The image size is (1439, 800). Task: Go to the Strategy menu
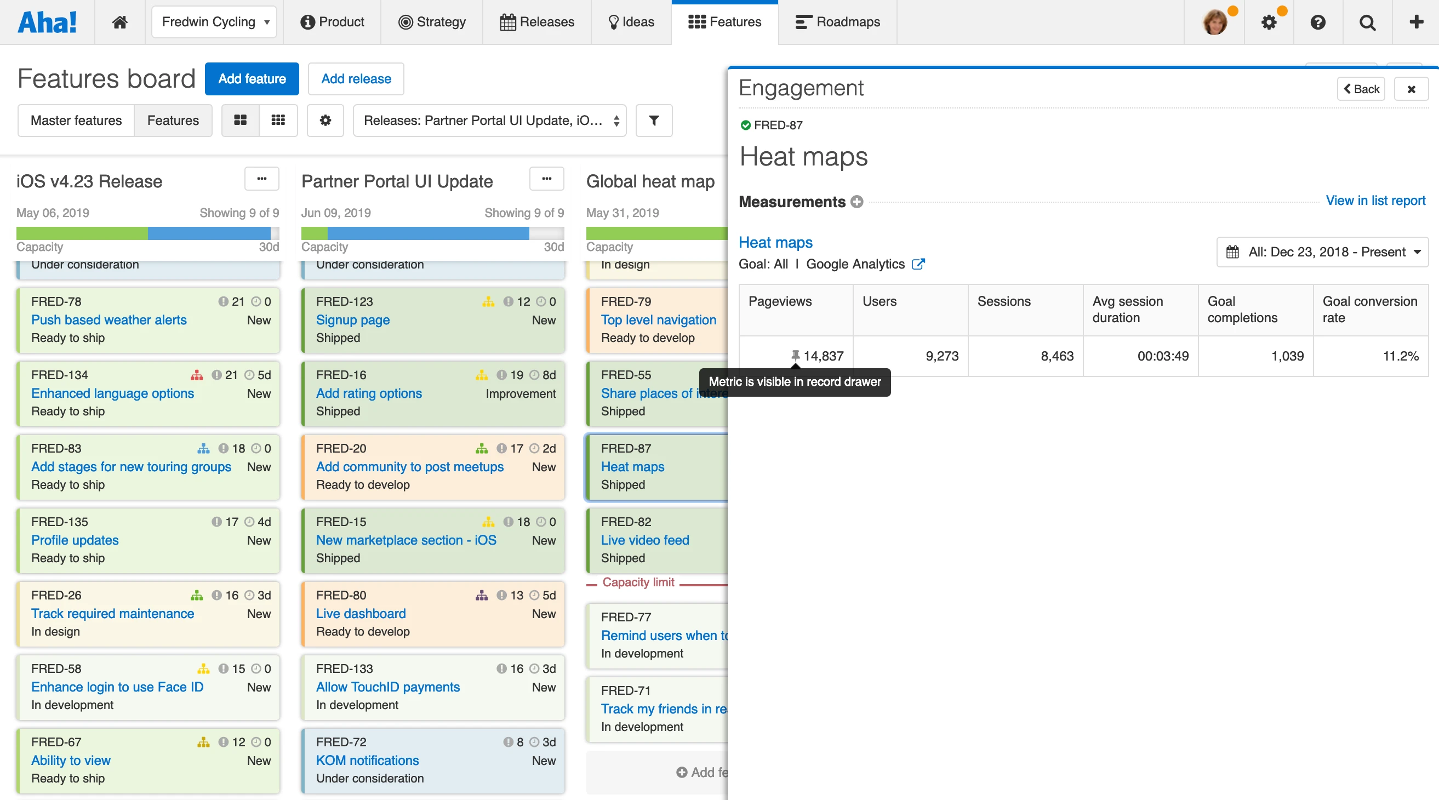(x=432, y=22)
